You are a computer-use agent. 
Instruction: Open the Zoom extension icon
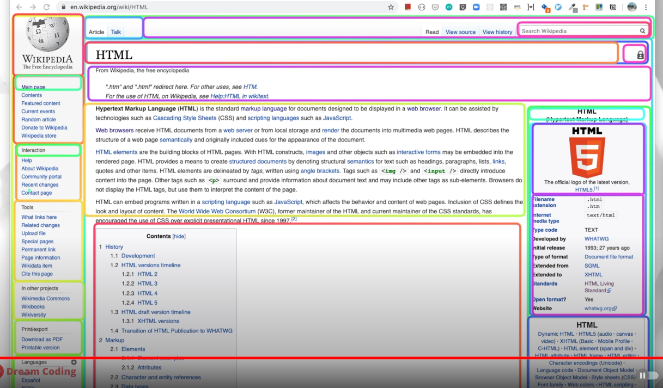(x=476, y=7)
